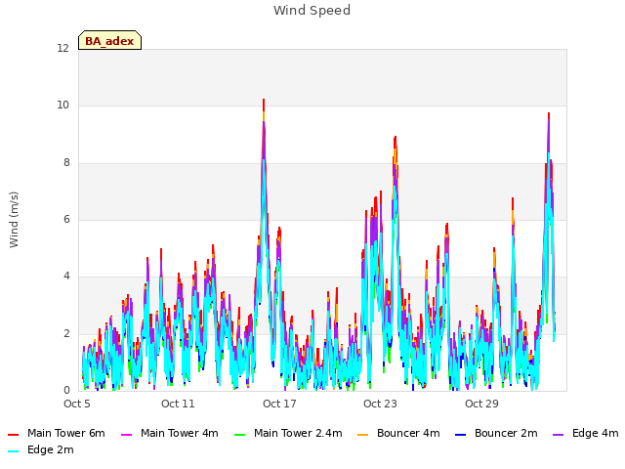Click the Oct 29 x-axis tick label

[481, 404]
